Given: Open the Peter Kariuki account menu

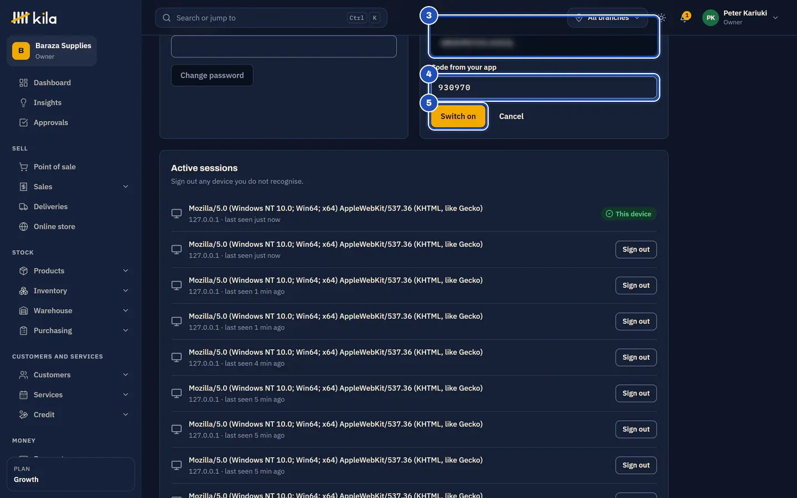Looking at the screenshot, I should [x=741, y=18].
